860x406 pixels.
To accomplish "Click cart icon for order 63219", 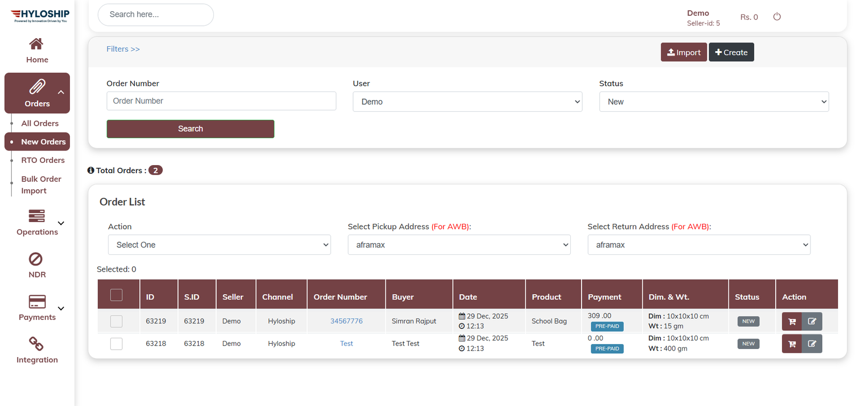I will pyautogui.click(x=792, y=322).
